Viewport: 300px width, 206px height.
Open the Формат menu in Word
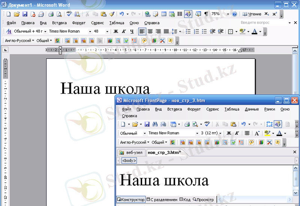79,23
